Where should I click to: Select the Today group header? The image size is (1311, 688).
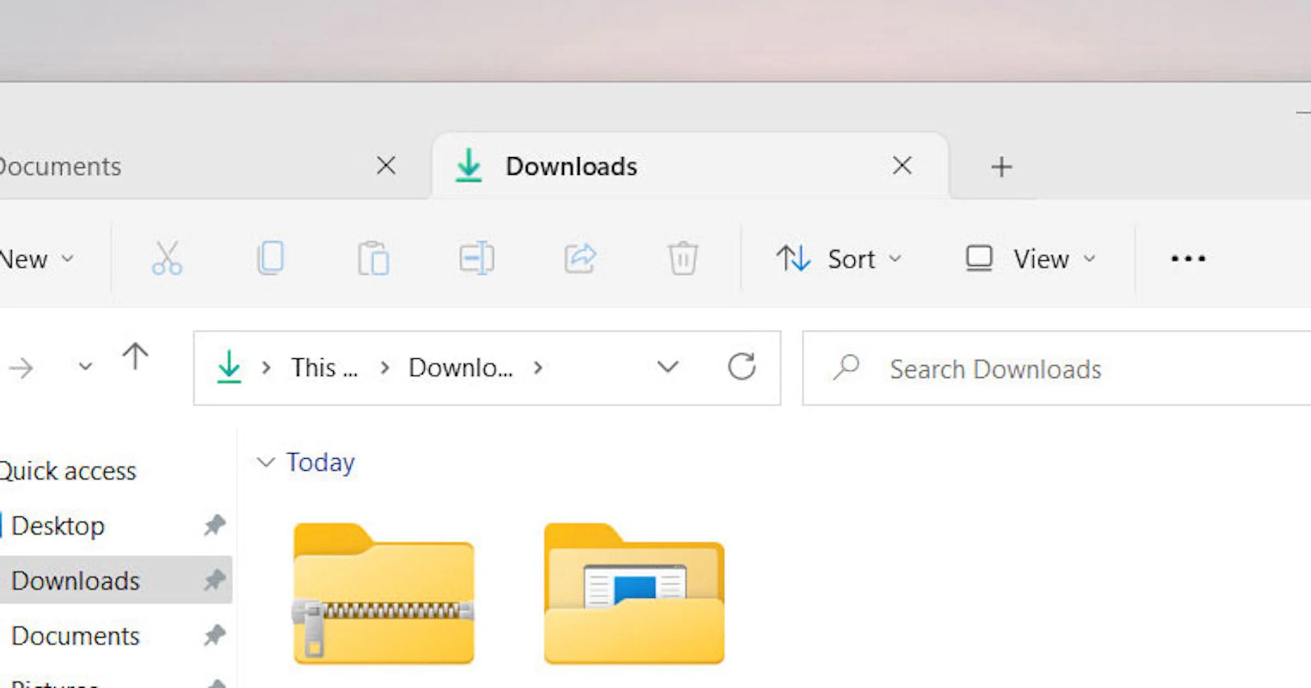(x=321, y=463)
